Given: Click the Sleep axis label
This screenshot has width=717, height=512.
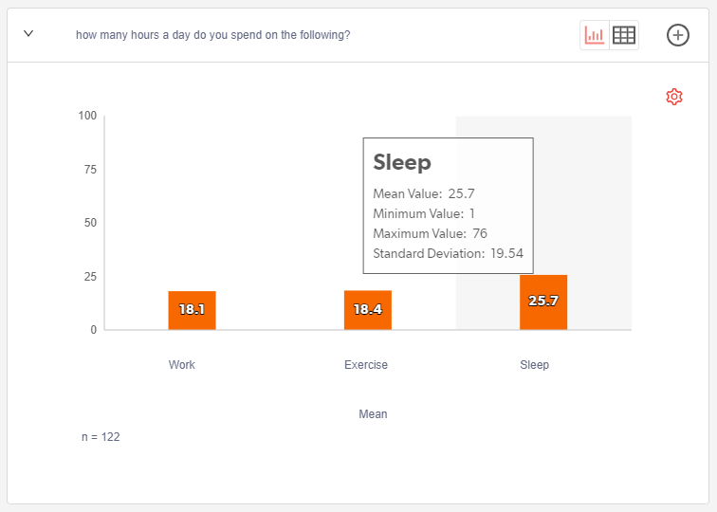Looking at the screenshot, I should pos(534,365).
